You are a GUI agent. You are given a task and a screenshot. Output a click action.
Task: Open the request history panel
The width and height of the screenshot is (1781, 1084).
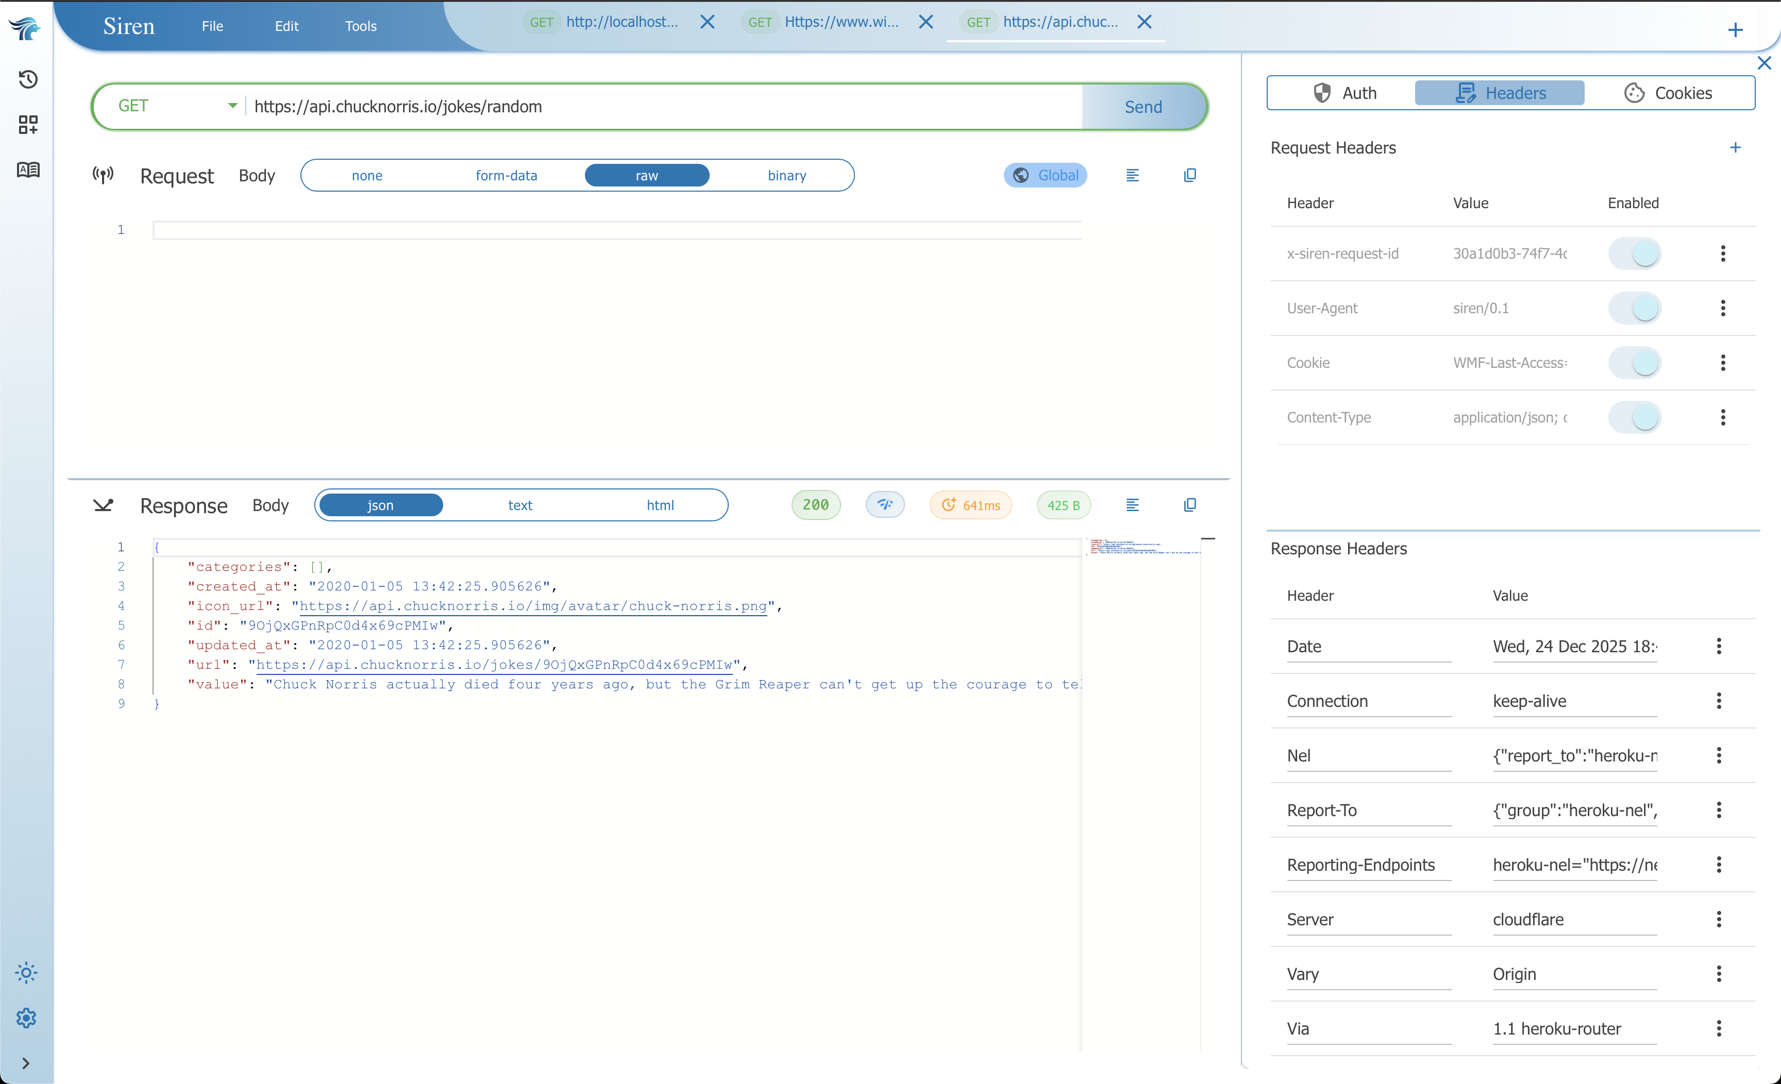27,79
